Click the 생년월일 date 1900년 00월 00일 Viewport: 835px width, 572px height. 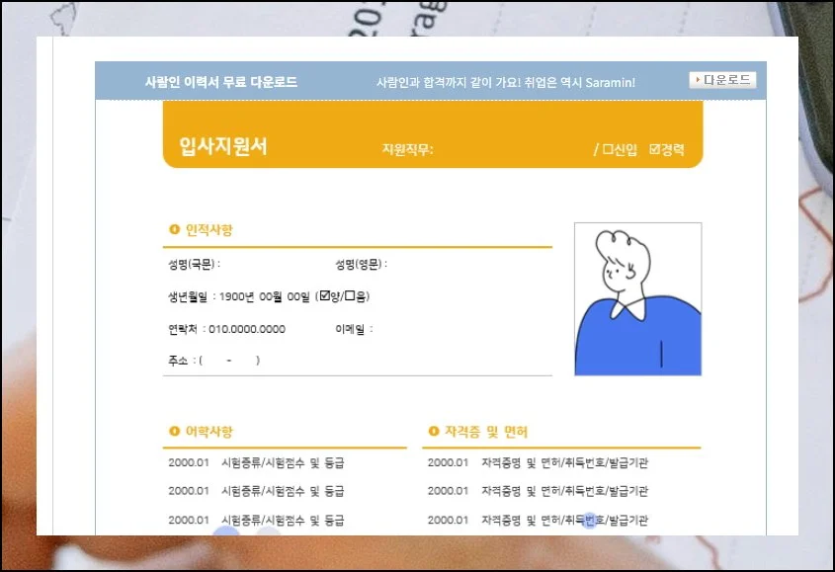[x=264, y=296]
